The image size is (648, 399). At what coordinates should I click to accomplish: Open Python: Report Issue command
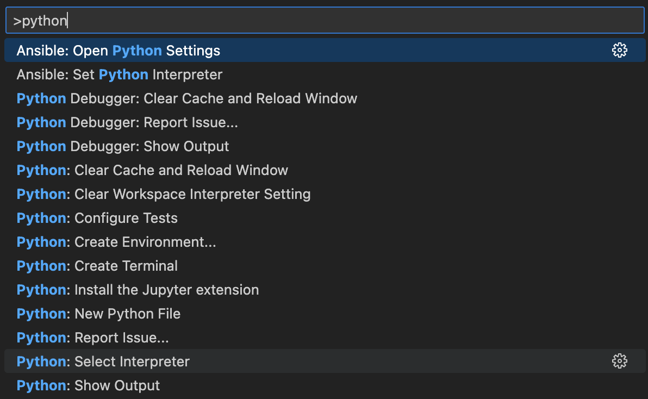point(93,338)
